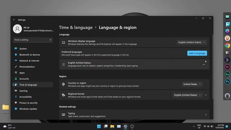
Task: Open the weather widget on taskbar
Action: pos(9,126)
